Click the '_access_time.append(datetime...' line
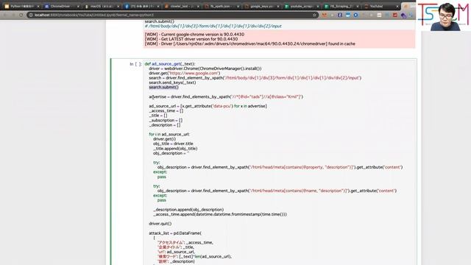This screenshot has width=471, height=265. [220, 214]
